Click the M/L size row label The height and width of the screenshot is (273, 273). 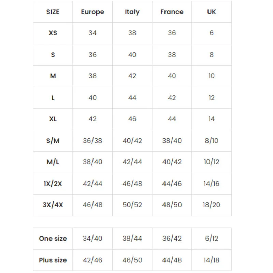pos(53,162)
